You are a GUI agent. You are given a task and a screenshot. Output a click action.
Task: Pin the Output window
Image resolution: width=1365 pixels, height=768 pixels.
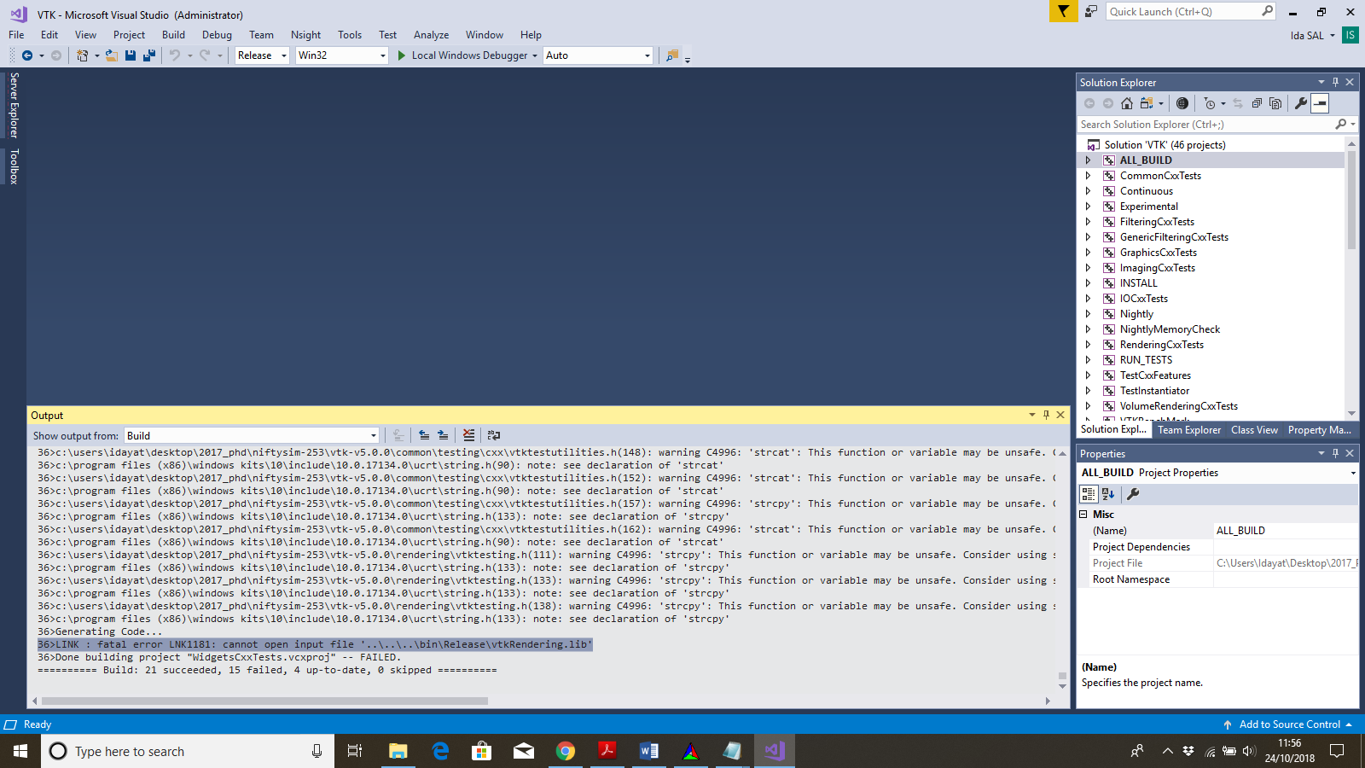1046,415
